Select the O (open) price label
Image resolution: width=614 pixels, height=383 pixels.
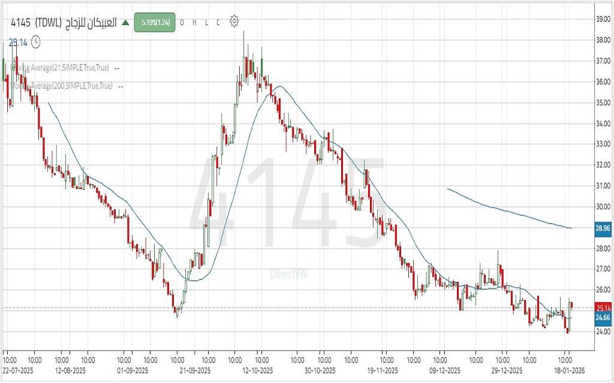coord(182,23)
